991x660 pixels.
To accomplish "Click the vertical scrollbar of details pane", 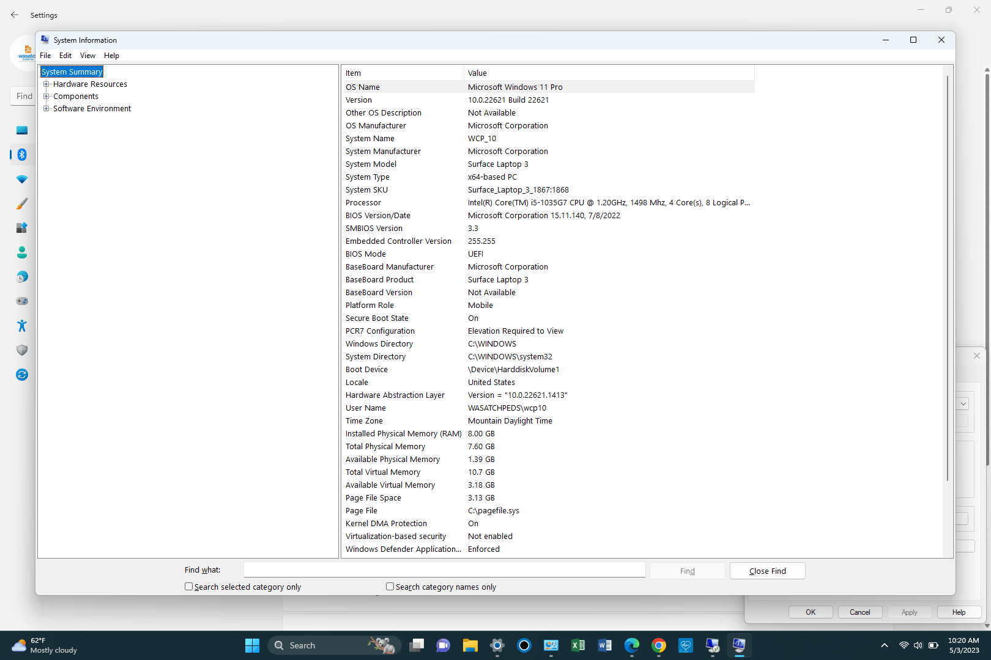I will click(948, 278).
